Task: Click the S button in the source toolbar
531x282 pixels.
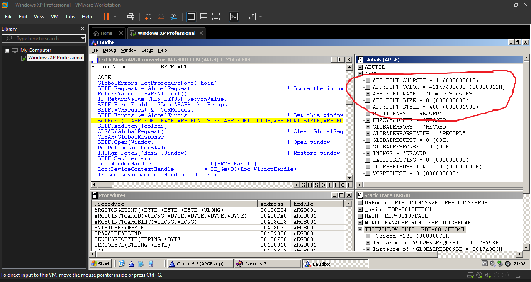Action: coord(317,185)
